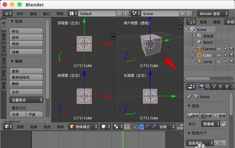
Task: Collapse the 变换 panel
Action: [12, 21]
